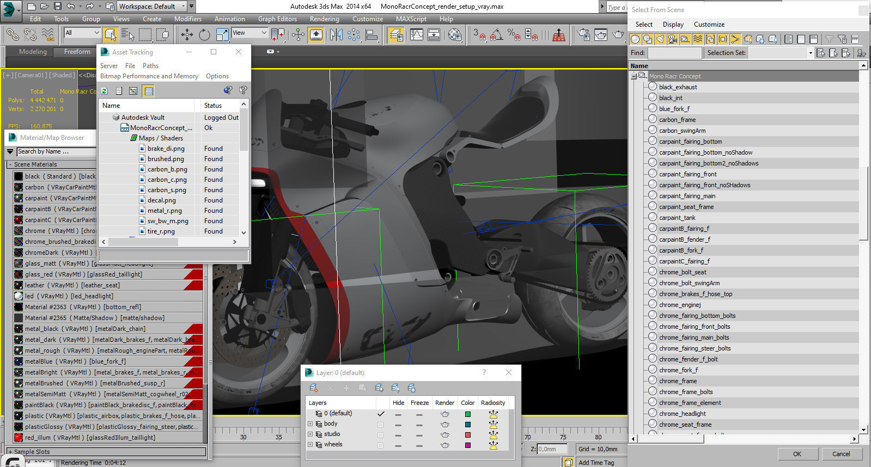Make body layer current via its checkbox

point(380,425)
